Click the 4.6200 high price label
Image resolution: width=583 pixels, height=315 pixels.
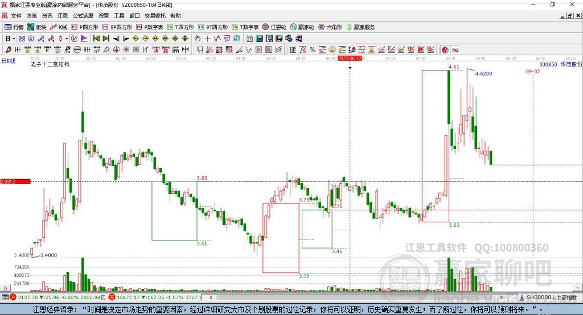[483, 73]
